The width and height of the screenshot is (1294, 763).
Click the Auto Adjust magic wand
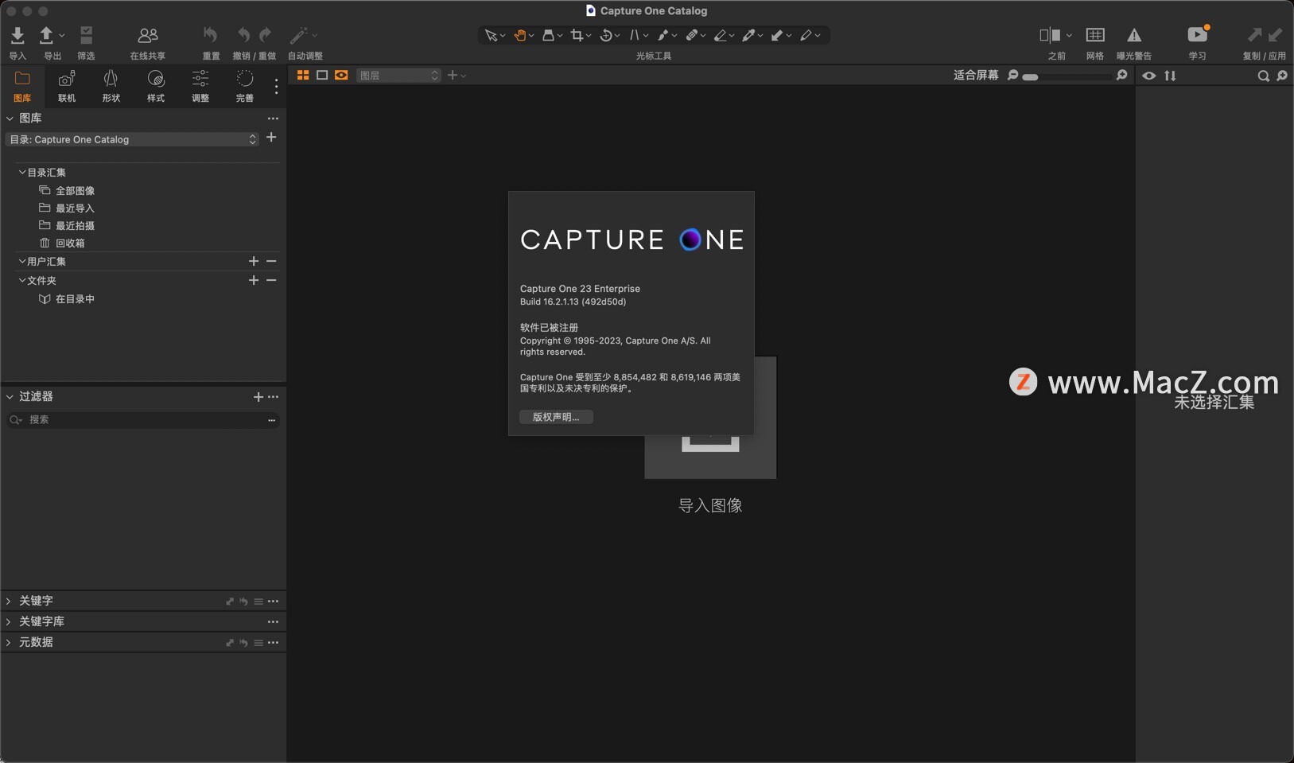pos(298,35)
